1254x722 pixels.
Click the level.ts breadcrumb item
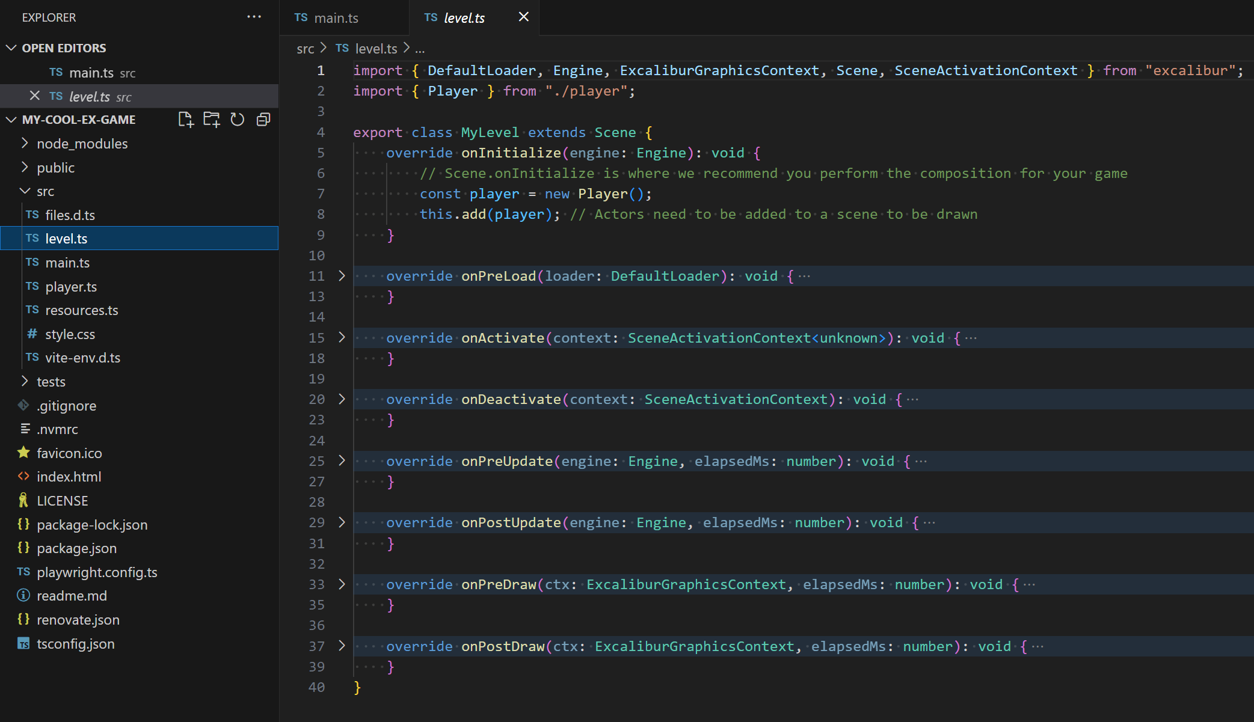tap(376, 49)
